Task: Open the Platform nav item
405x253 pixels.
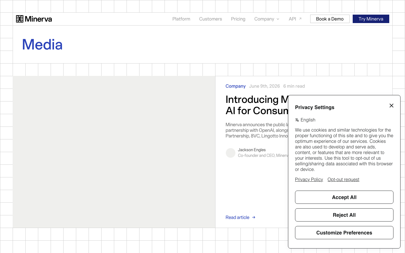Action: (x=181, y=19)
